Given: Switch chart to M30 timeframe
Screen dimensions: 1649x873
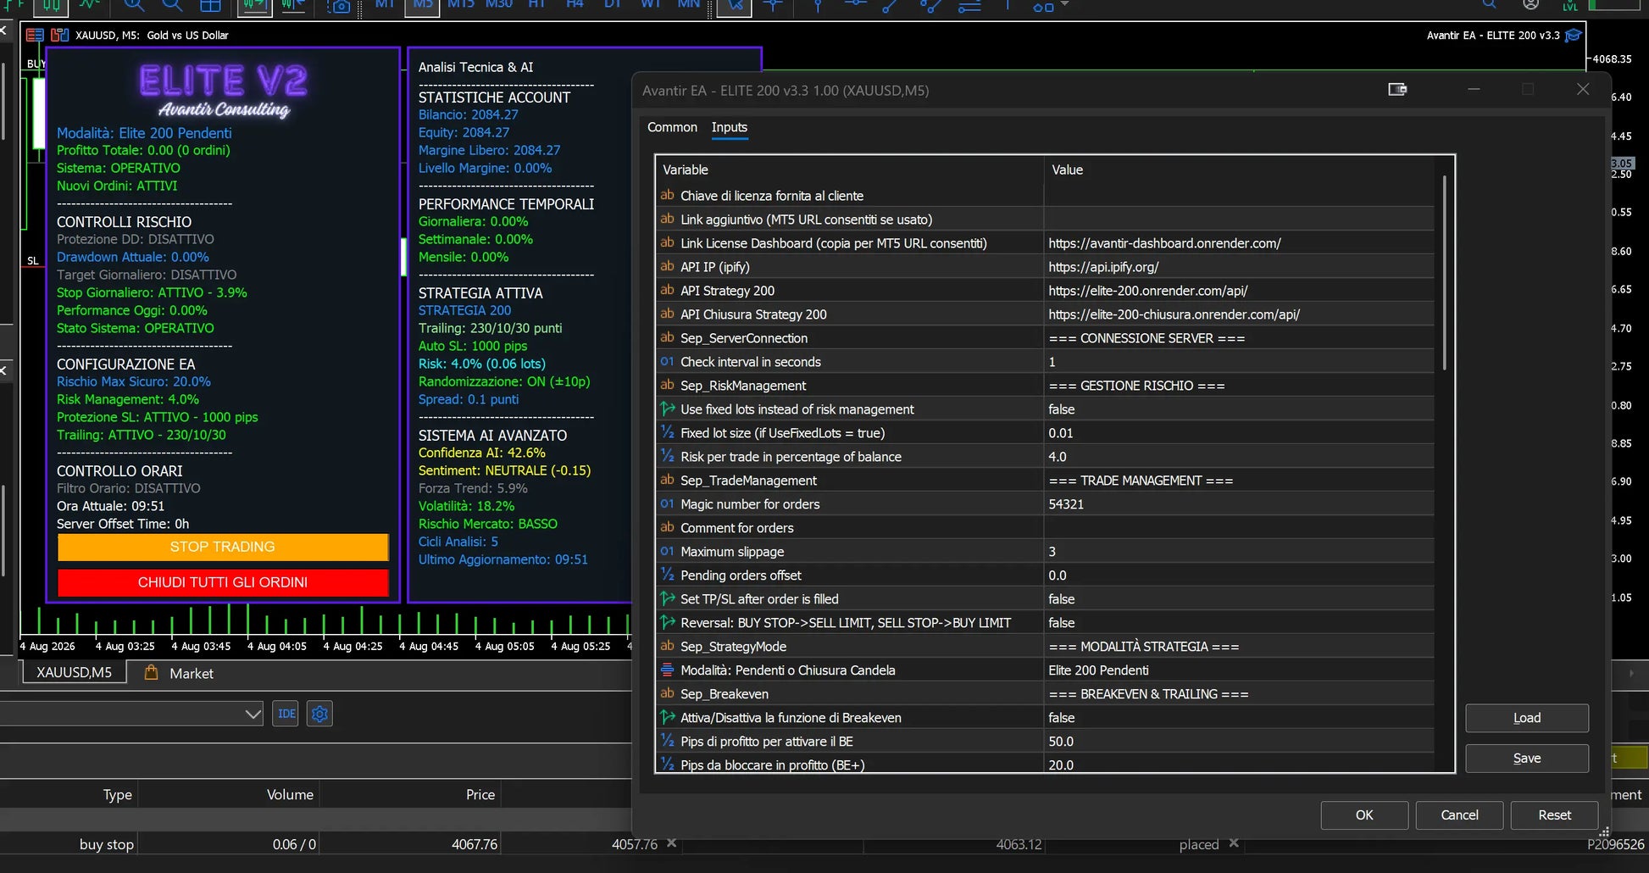Looking at the screenshot, I should point(499,4).
